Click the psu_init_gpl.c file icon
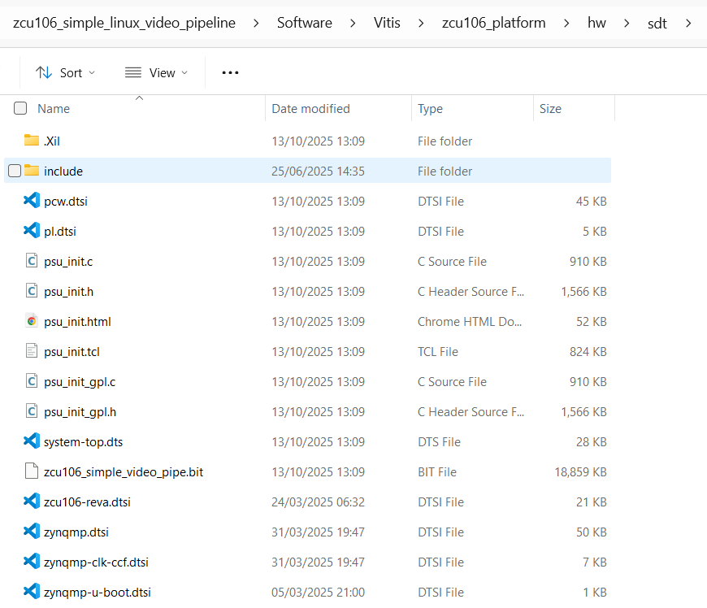 point(32,381)
